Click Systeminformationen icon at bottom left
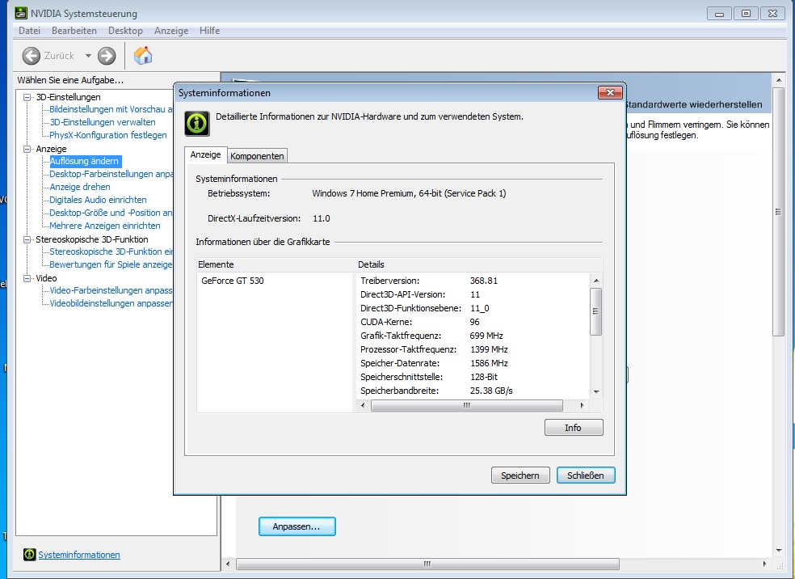The image size is (795, 579). (29, 555)
